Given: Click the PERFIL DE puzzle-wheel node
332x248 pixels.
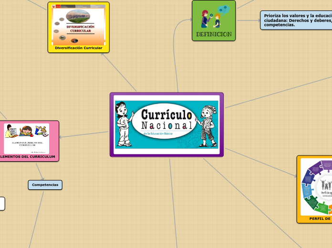Looking at the screenshot, I should click(x=314, y=189).
